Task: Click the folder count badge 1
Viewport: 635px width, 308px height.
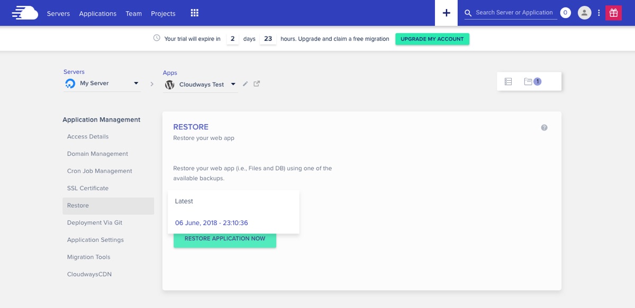Action: (x=537, y=81)
